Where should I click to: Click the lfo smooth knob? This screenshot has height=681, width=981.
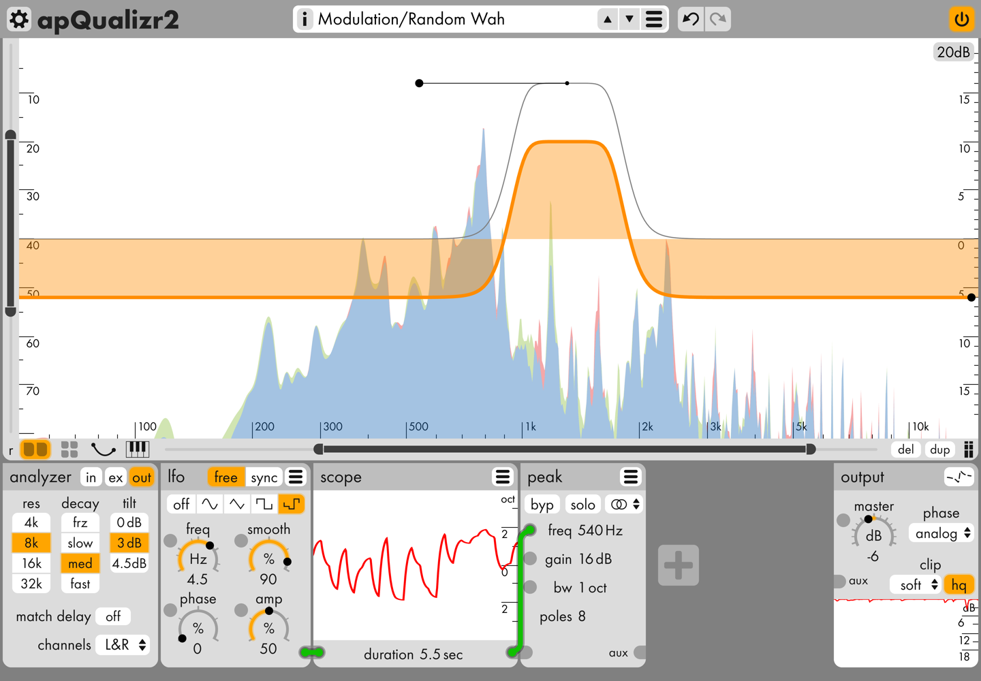(269, 558)
